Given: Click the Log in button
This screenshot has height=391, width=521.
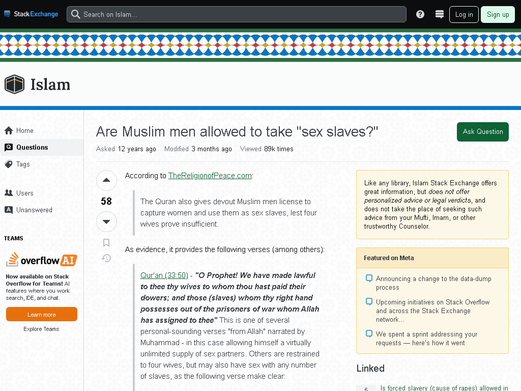Looking at the screenshot, I should [464, 14].
